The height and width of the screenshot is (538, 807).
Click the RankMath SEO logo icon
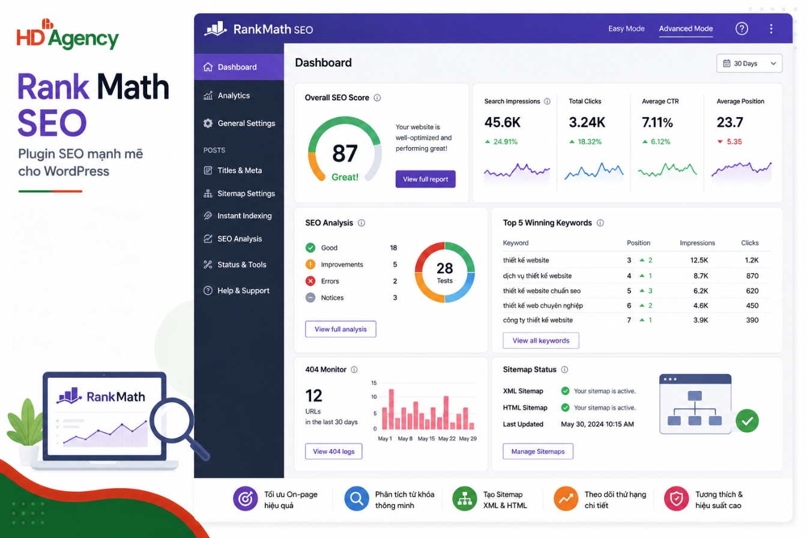click(215, 28)
